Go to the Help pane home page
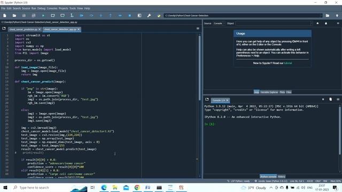 (317, 23)
